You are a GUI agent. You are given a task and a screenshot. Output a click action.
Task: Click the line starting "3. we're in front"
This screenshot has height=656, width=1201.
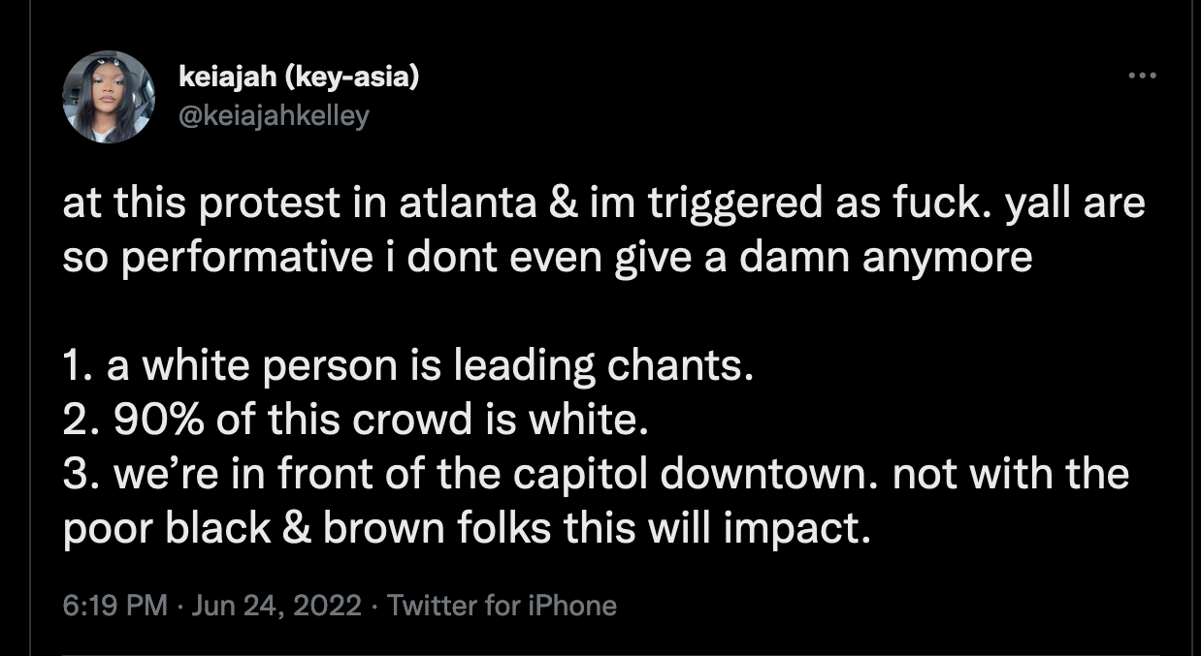tap(594, 476)
